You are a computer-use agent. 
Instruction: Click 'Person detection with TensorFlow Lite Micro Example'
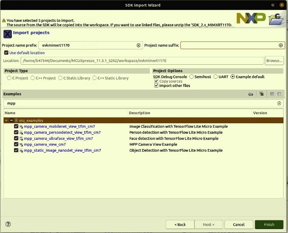(x=176, y=132)
